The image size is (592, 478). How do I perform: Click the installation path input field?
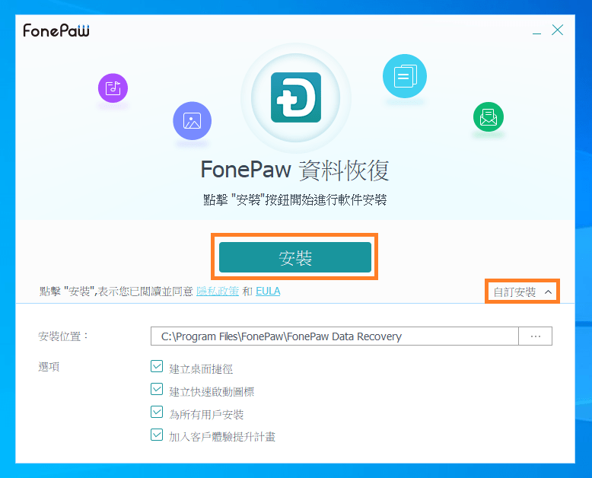(335, 336)
